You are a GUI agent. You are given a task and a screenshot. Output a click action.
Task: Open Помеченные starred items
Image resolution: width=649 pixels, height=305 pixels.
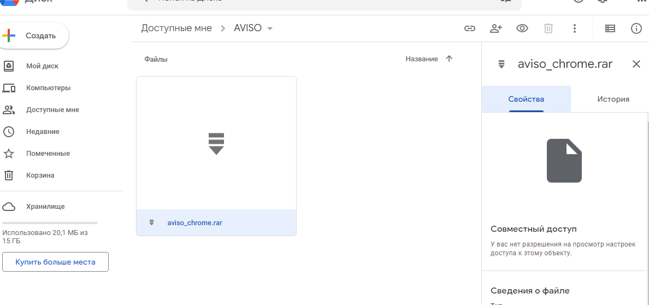pos(48,154)
